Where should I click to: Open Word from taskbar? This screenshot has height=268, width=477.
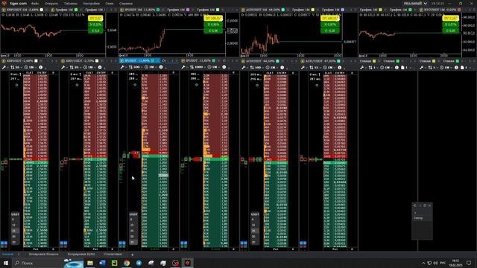click(x=102, y=263)
